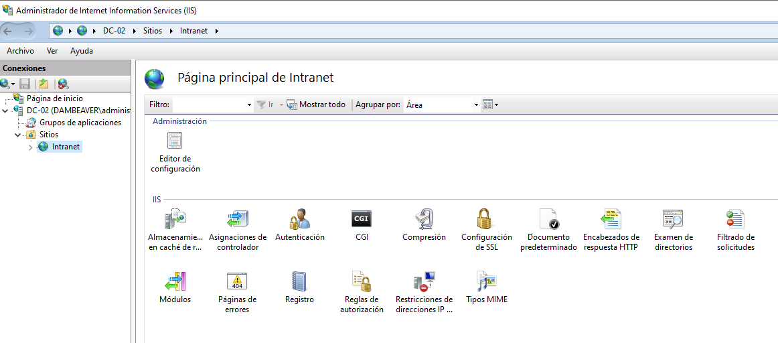Click the create new connection globe icon
The height and width of the screenshot is (343, 778).
click(5, 83)
